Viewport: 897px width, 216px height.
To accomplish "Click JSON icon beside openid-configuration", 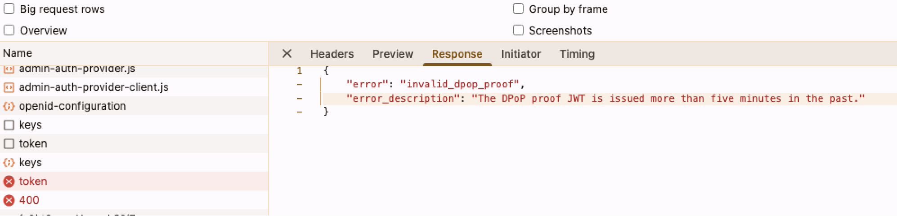I will [9, 106].
